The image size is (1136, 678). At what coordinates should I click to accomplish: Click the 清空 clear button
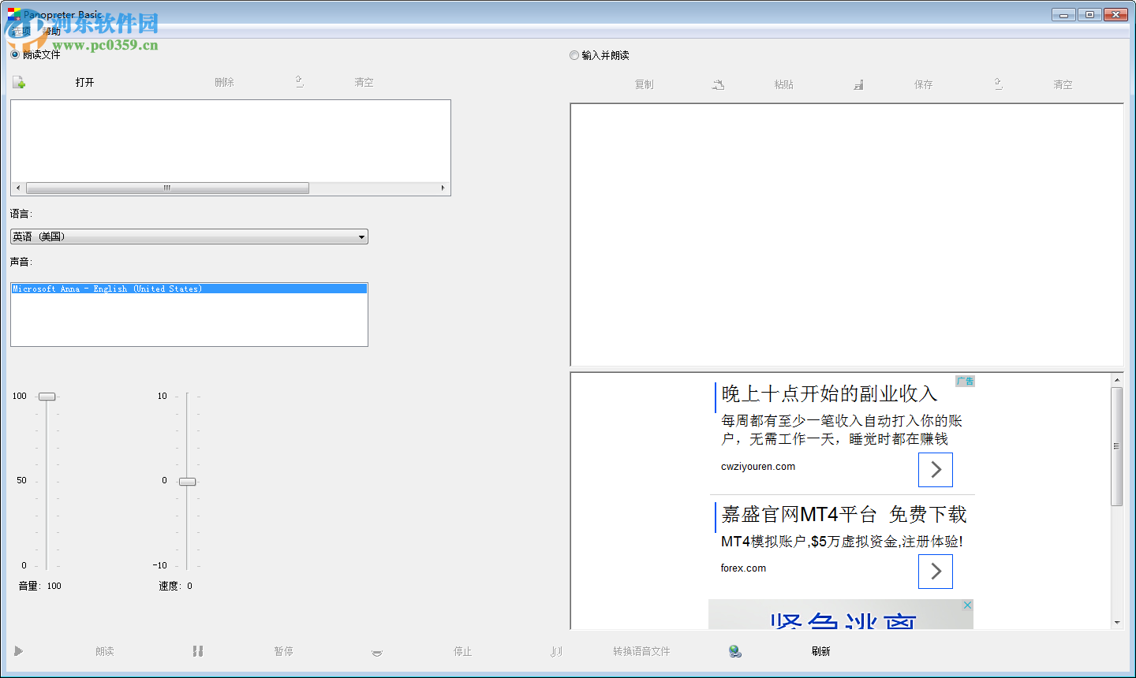(364, 81)
